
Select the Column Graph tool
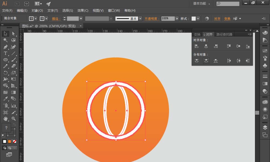coord(13,106)
